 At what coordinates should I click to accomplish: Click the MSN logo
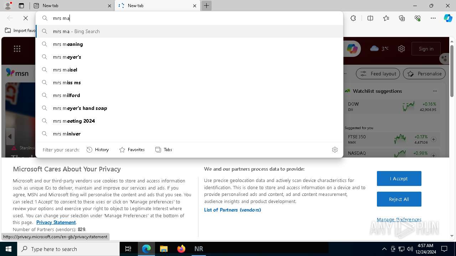click(17, 73)
